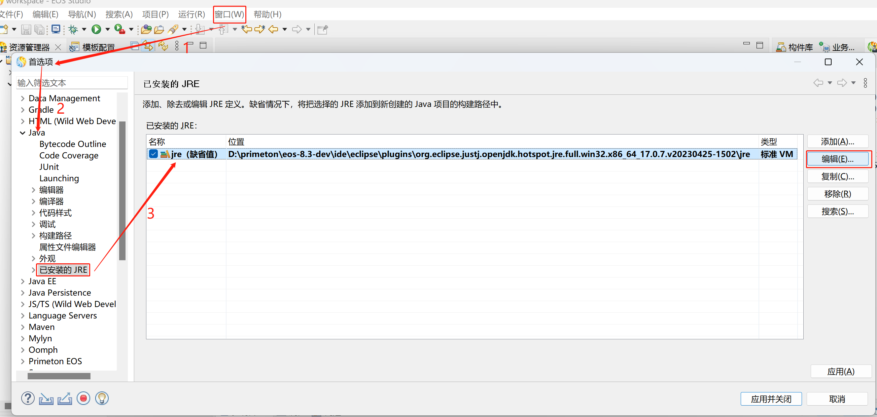
Task: Click the red record icon in dialog
Action: click(x=83, y=398)
